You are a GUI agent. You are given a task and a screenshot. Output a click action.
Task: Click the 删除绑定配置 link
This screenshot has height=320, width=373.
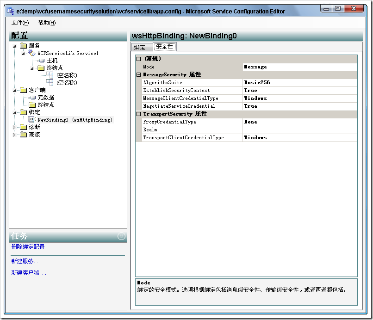pyautogui.click(x=28, y=247)
